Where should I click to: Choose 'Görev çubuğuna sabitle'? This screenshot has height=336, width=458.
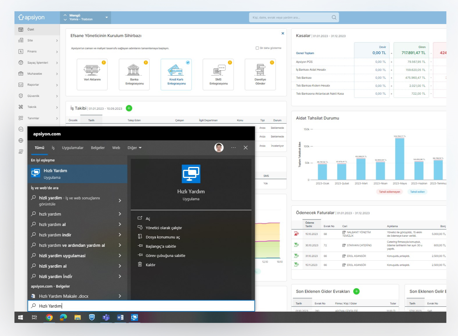[x=165, y=255]
